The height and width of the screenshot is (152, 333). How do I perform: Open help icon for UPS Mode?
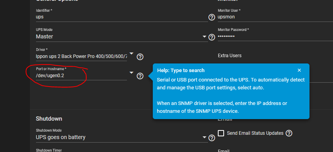tap(212, 37)
